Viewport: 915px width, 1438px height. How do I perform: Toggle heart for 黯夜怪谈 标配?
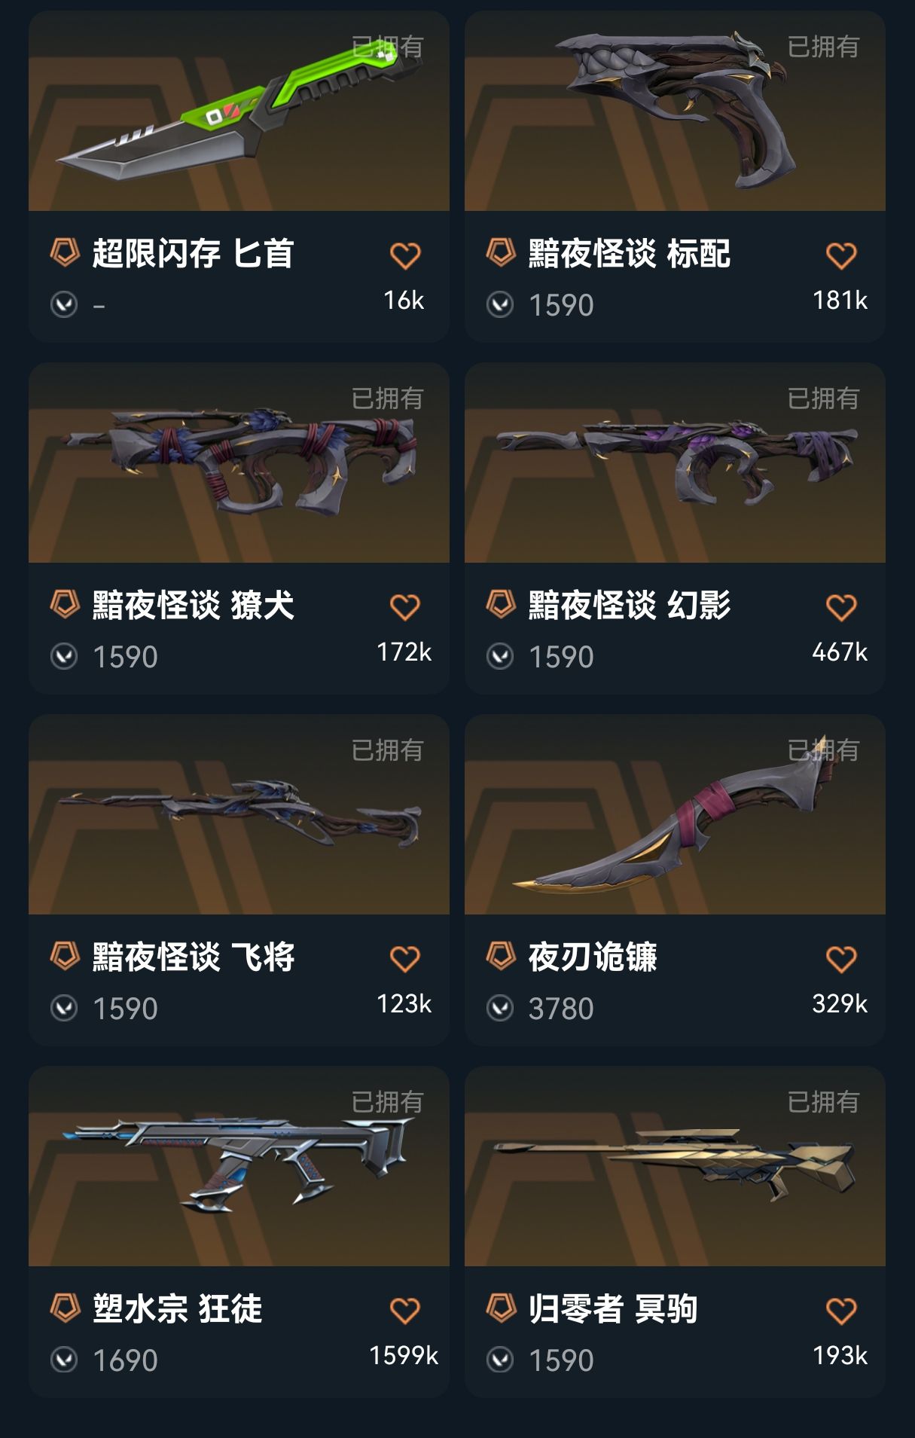841,256
